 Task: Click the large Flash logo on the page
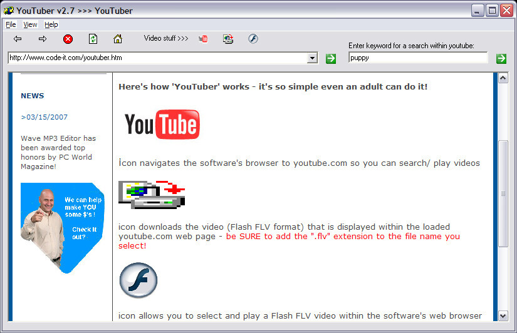138,280
